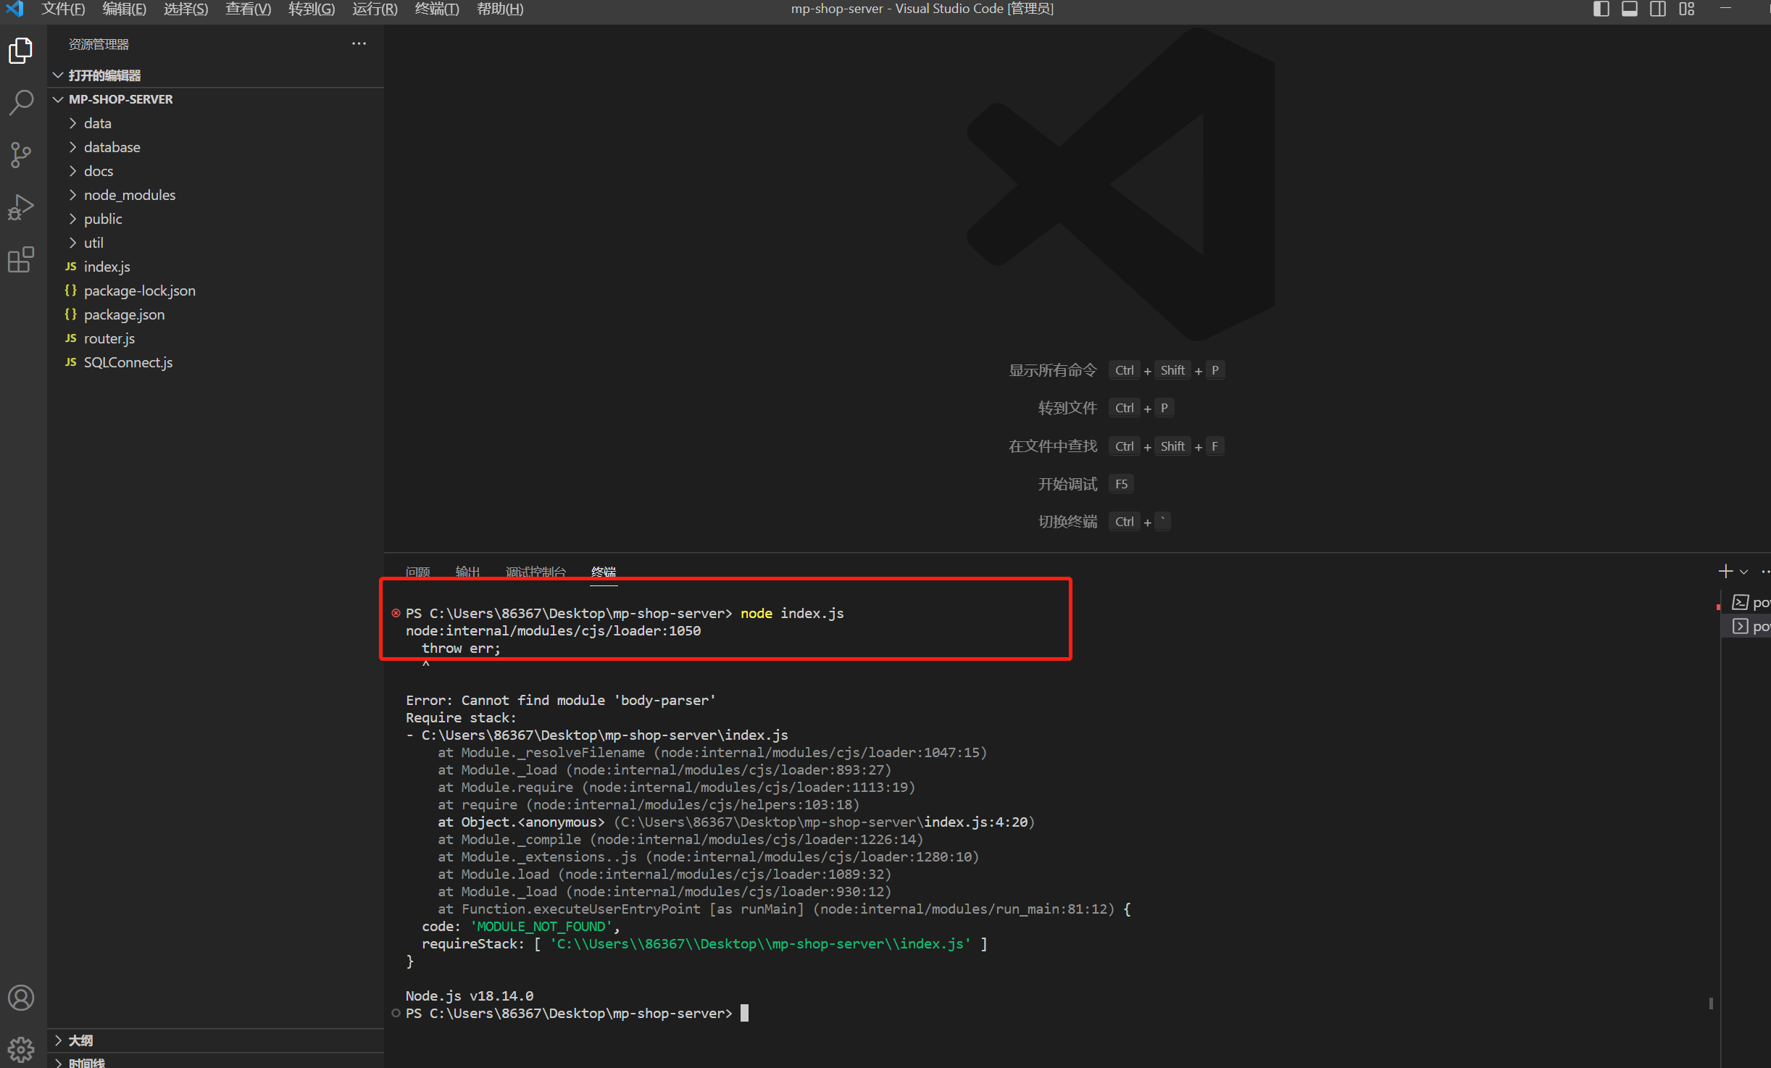
Task: Create a new terminal with plus icon
Action: pos(1725,572)
